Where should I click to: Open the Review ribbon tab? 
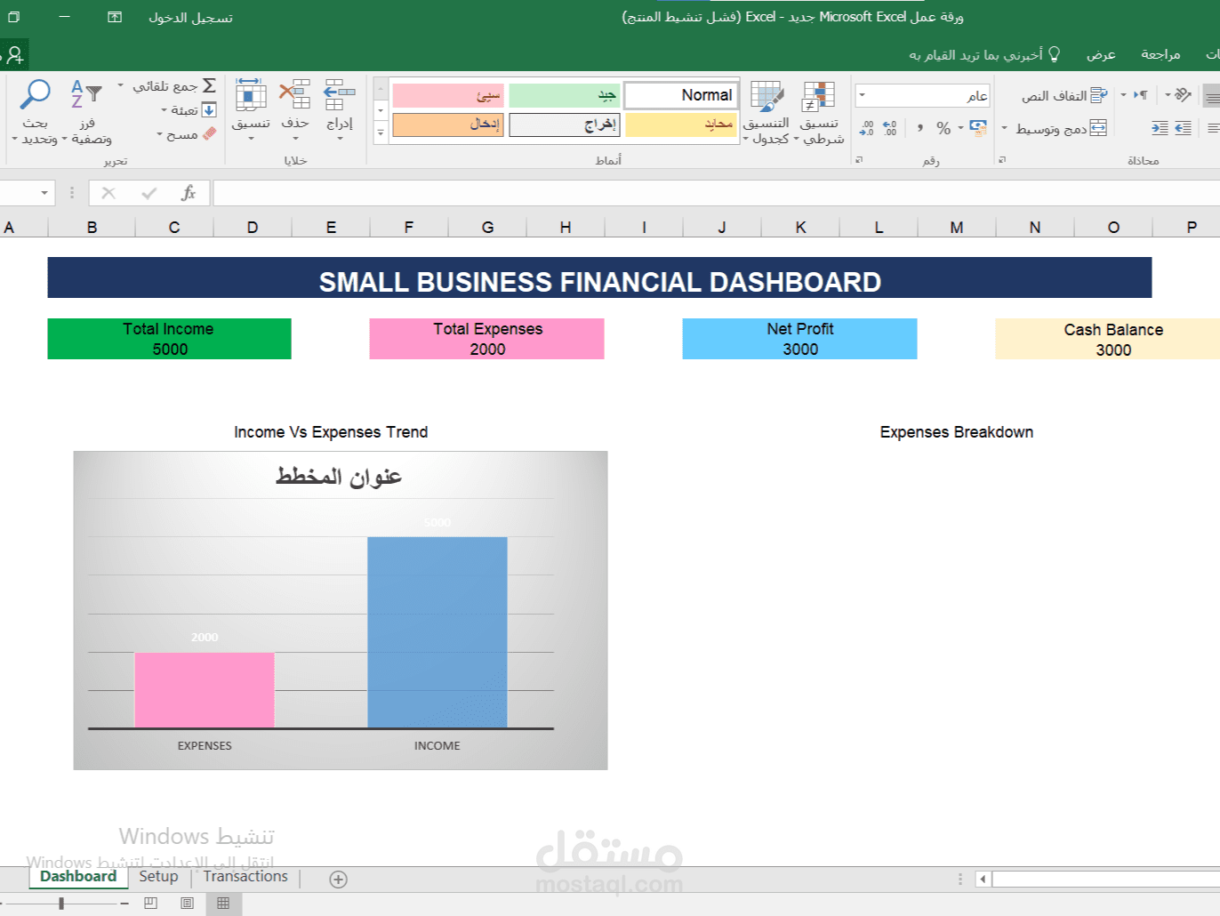[x=1160, y=54]
